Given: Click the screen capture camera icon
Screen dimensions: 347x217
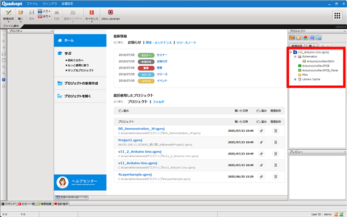Looking at the screenshot, I should tap(73, 13).
